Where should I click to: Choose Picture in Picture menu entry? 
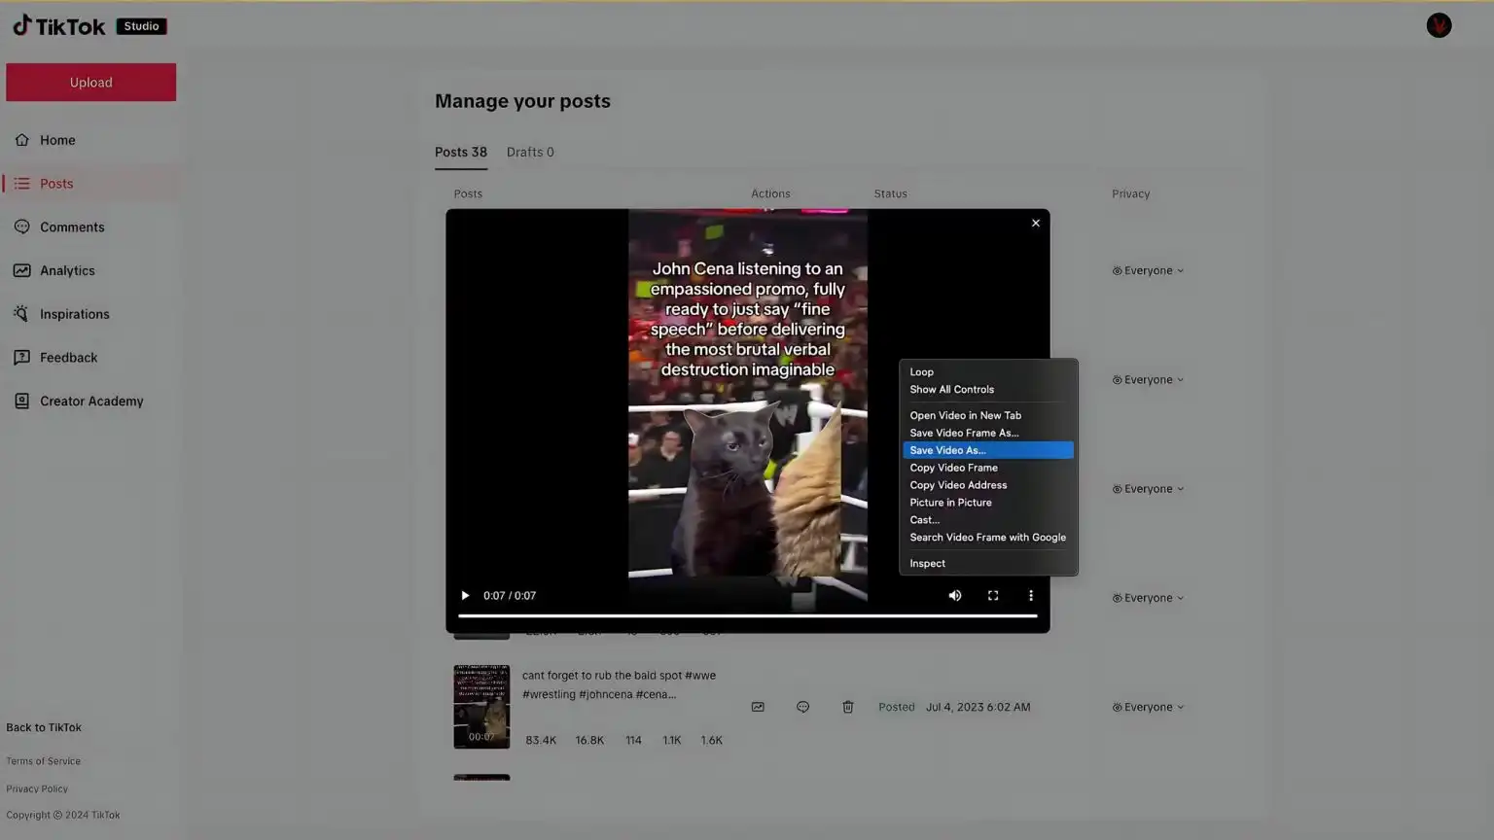pyautogui.click(x=950, y=503)
